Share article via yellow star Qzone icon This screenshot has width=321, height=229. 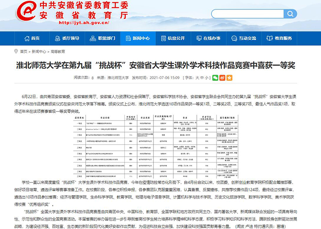pos(229,78)
